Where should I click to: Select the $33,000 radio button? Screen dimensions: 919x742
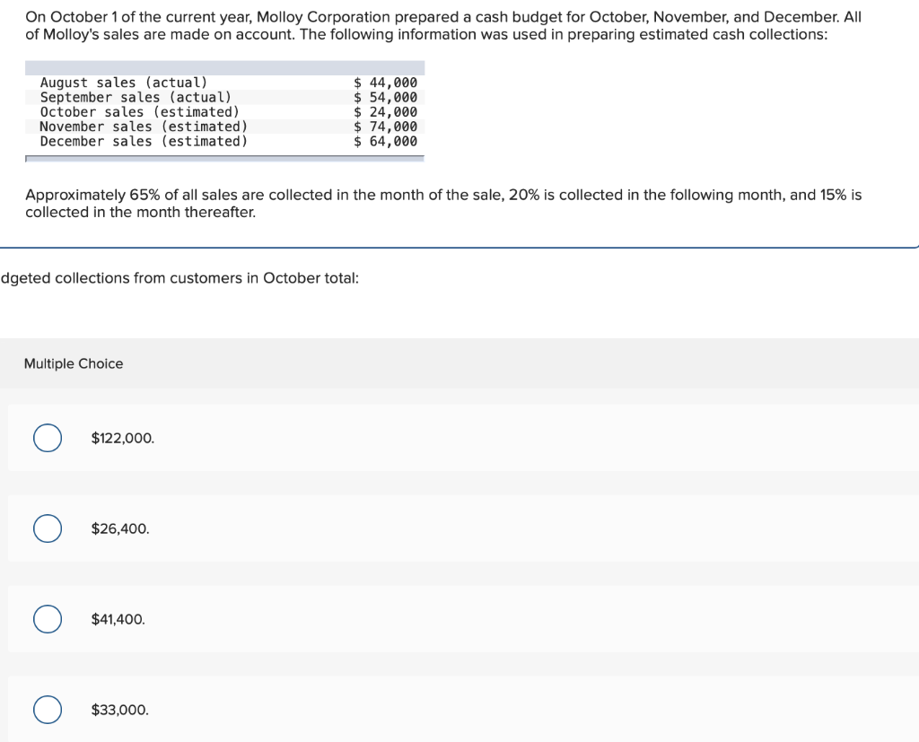point(48,710)
